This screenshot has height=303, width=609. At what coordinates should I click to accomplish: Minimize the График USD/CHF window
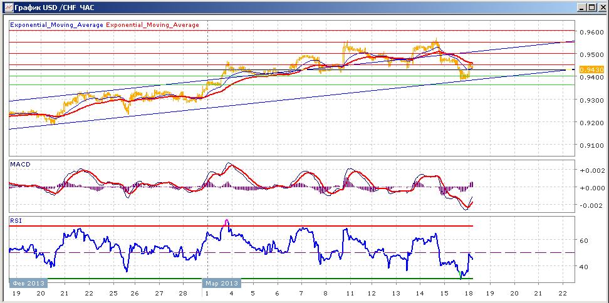click(582, 7)
